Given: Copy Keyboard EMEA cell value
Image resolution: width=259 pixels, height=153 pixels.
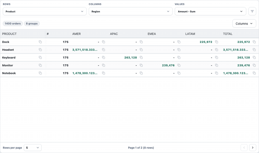Looking at the screenshot, I should 179,57.
